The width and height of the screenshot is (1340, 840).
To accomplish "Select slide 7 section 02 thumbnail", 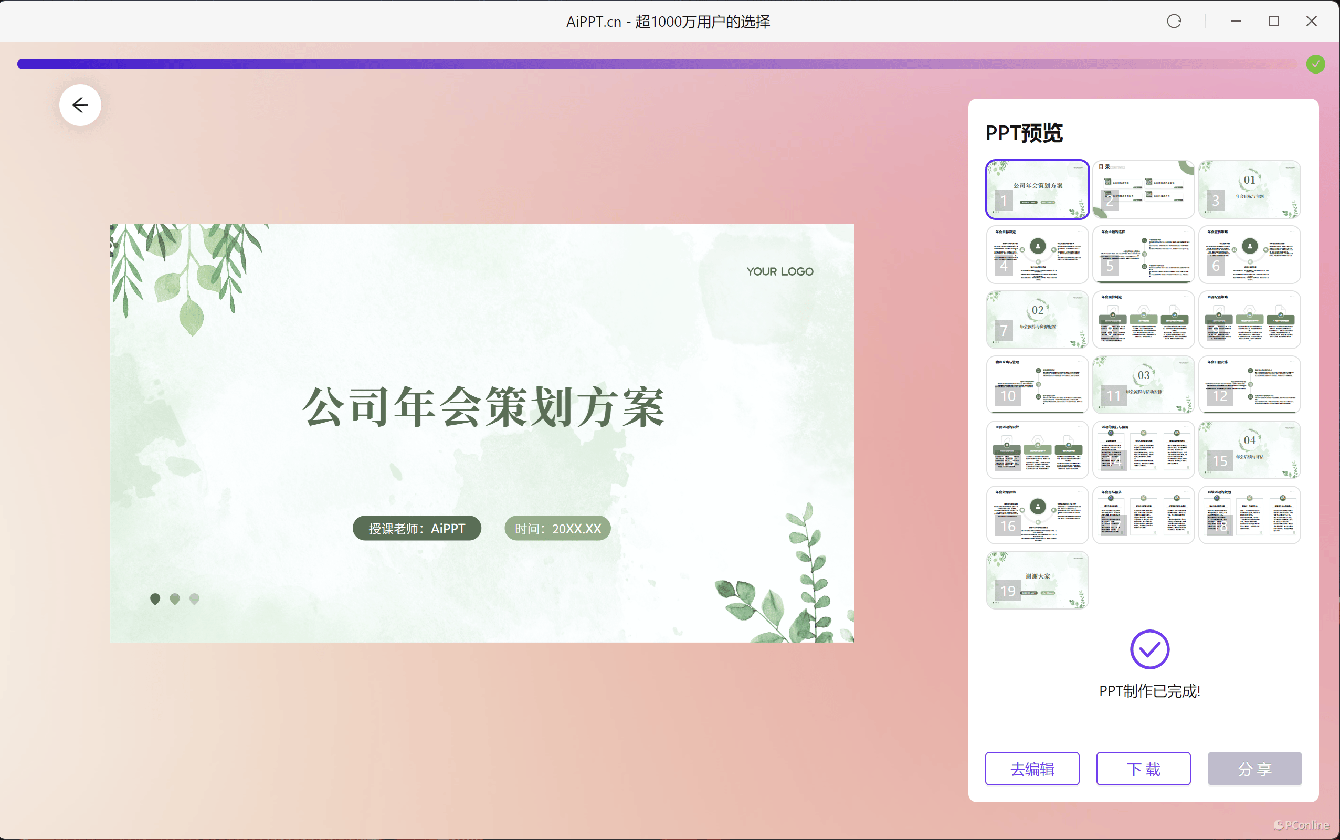I will 1037,319.
